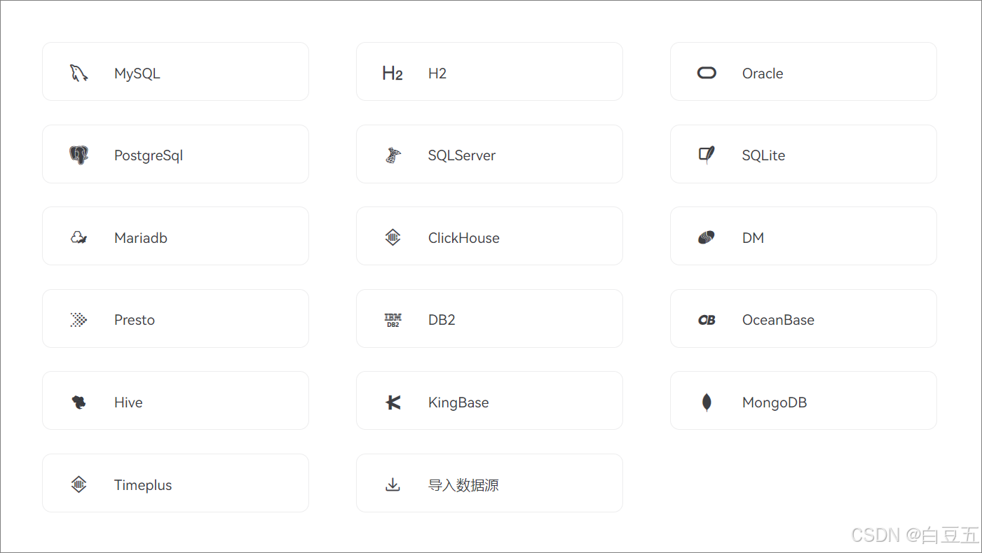The height and width of the screenshot is (553, 982).
Task: Click the SQLServer logo icon
Action: (393, 155)
